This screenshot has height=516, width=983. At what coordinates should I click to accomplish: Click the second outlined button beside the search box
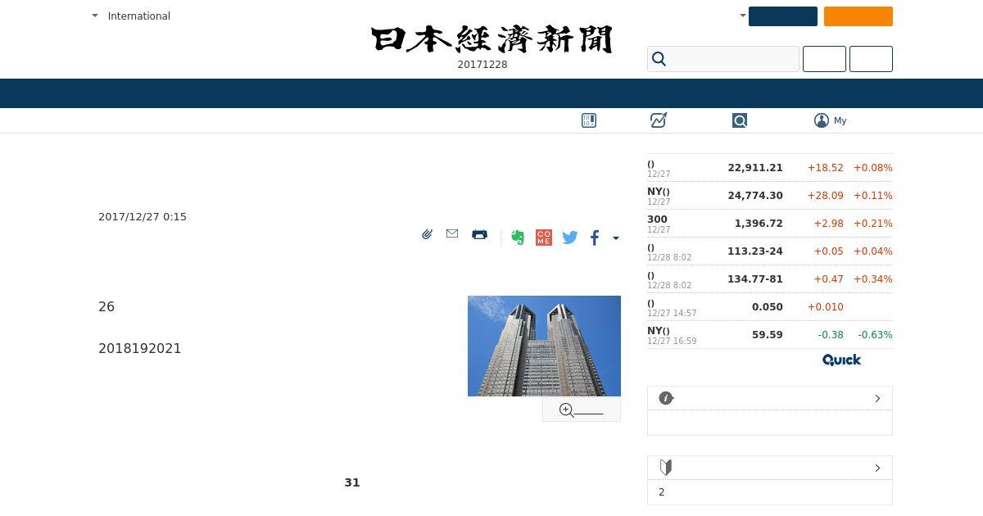[871, 59]
